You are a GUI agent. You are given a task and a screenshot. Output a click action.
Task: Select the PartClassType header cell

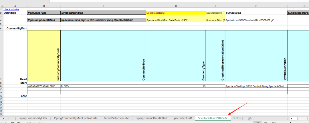pyautogui.click(x=44, y=13)
